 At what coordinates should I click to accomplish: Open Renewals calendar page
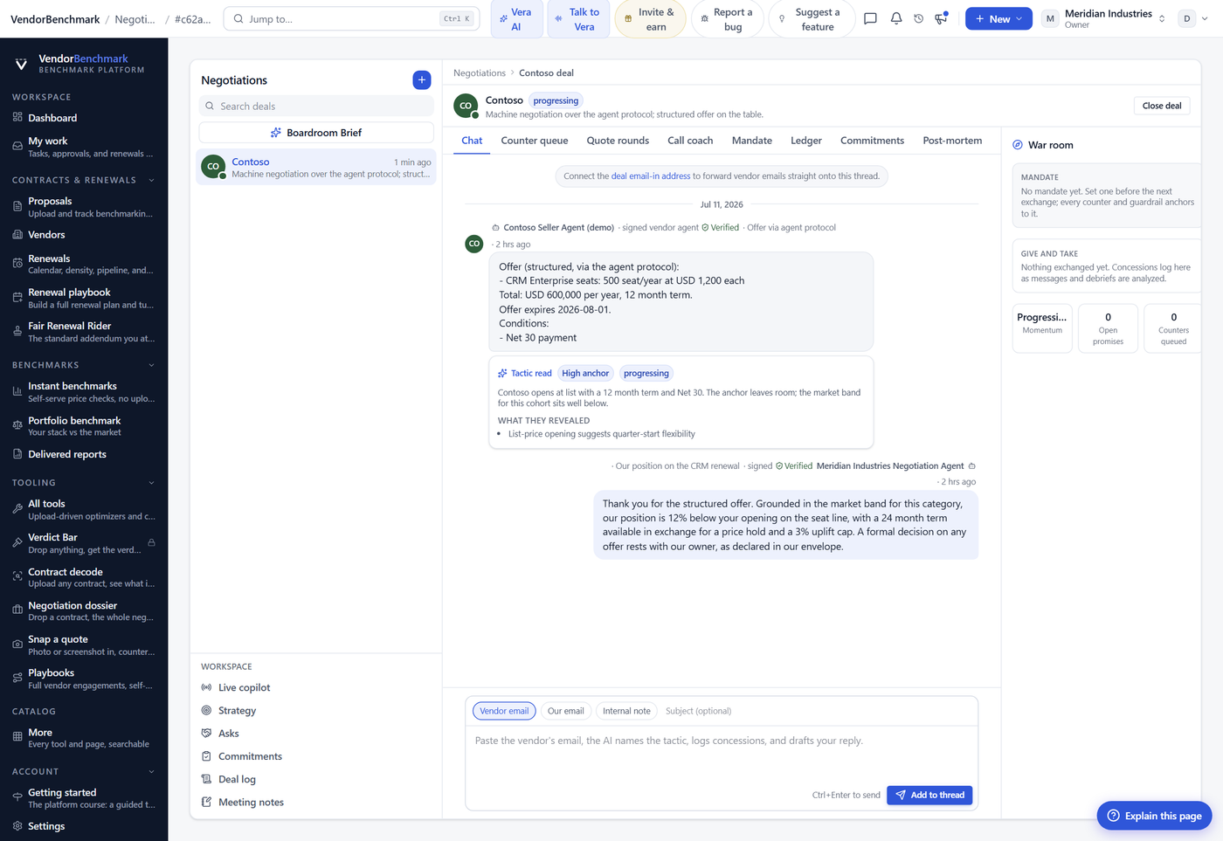pos(84,264)
